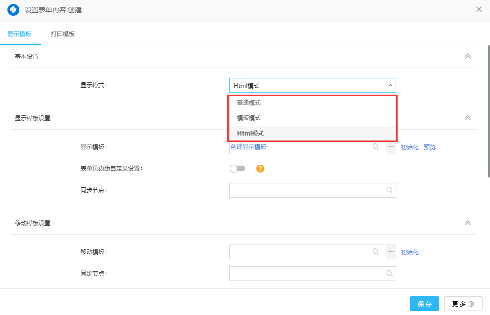Collapse the 基本设置 section with its chevron
Viewport: 490px width, 315px height.
(467, 56)
